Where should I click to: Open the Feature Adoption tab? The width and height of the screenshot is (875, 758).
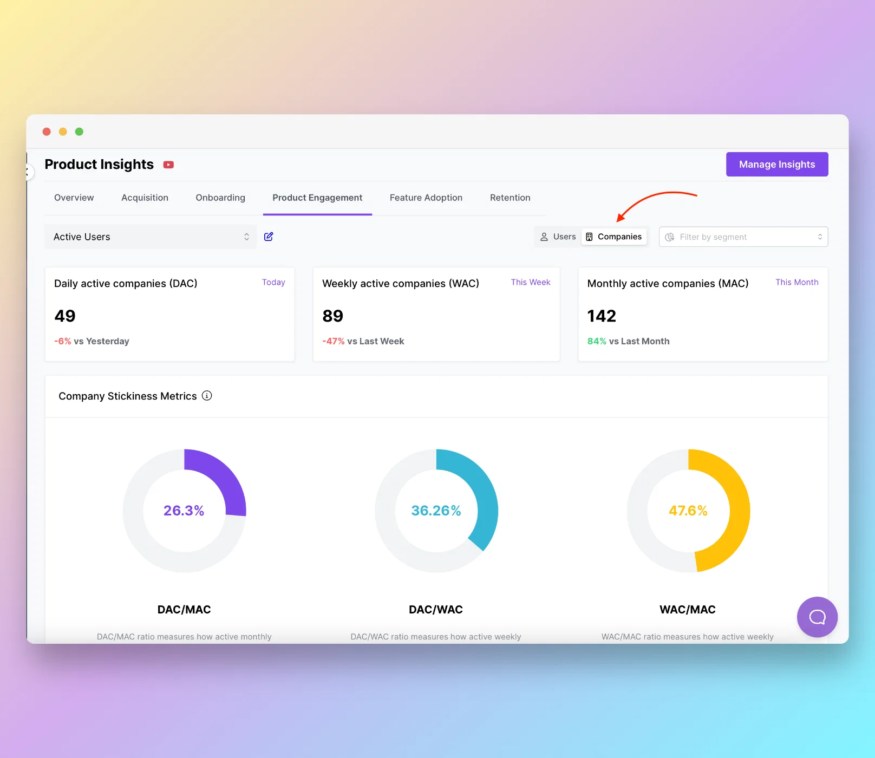pos(426,198)
